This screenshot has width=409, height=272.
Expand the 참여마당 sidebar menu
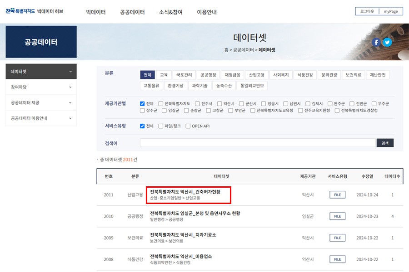coord(41,87)
